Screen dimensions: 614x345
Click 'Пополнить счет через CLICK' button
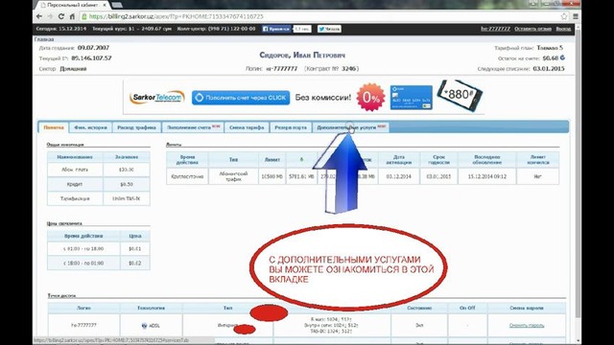pos(241,98)
